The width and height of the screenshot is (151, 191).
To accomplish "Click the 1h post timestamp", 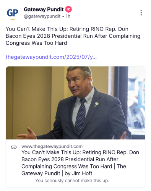I will [x=68, y=16].
